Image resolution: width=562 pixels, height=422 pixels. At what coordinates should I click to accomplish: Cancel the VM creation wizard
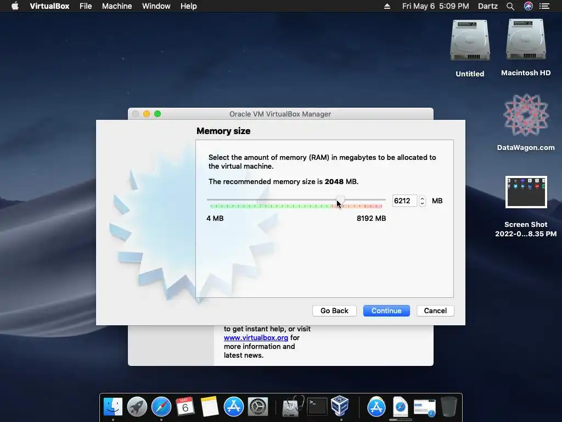coord(435,311)
